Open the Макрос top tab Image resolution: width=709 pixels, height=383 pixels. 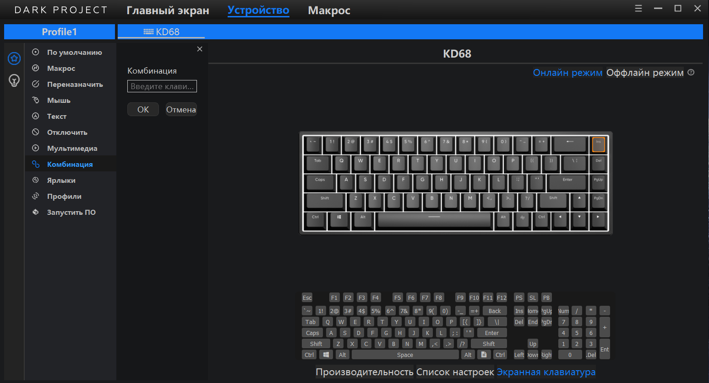click(x=329, y=11)
